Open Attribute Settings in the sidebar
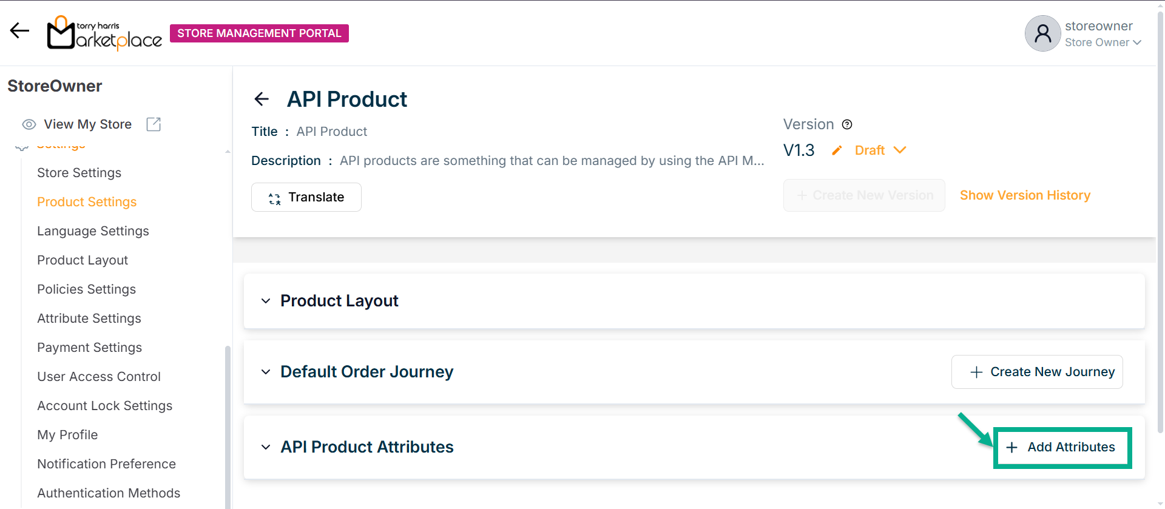 pos(89,319)
